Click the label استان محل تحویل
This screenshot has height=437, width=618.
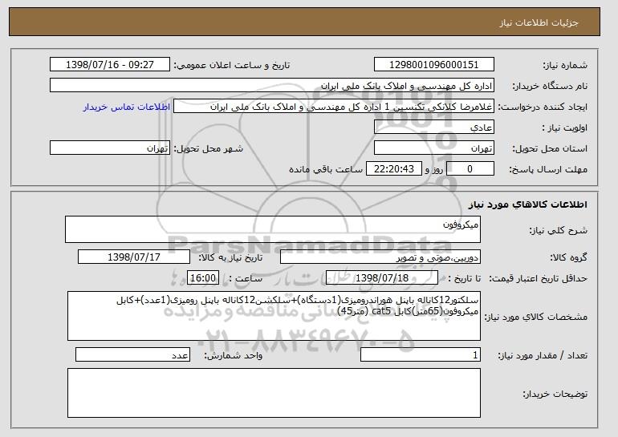[550, 149]
